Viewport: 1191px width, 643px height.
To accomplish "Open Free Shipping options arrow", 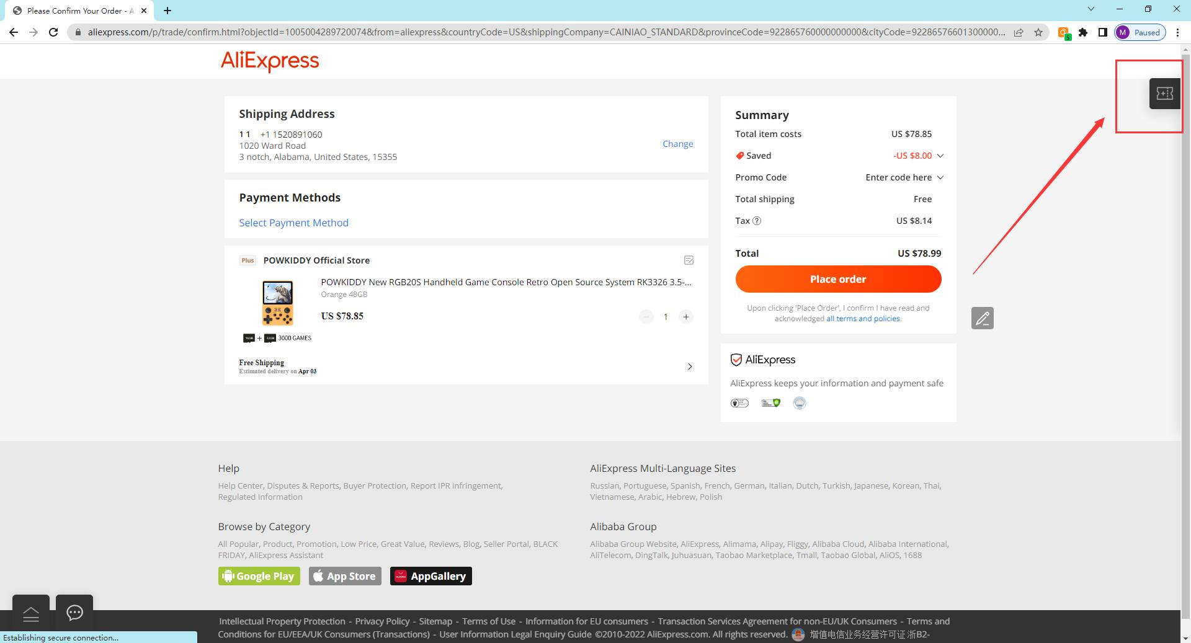I will click(690, 366).
